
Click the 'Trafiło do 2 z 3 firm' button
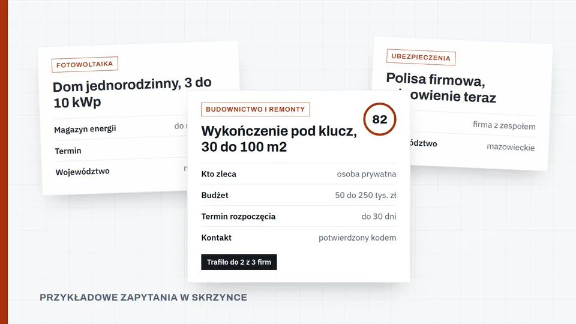pos(239,262)
